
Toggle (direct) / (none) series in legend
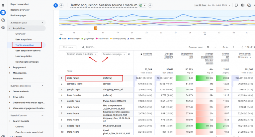coord(118,39)
